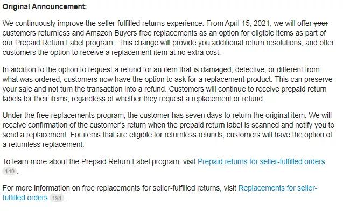The height and width of the screenshot is (211, 343).
Task: Click the Original Announcement heading
Action: (45, 6)
